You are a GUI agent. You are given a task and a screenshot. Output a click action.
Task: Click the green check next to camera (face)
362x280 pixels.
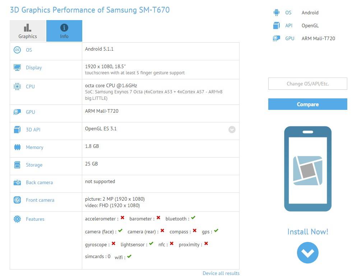coord(120,230)
